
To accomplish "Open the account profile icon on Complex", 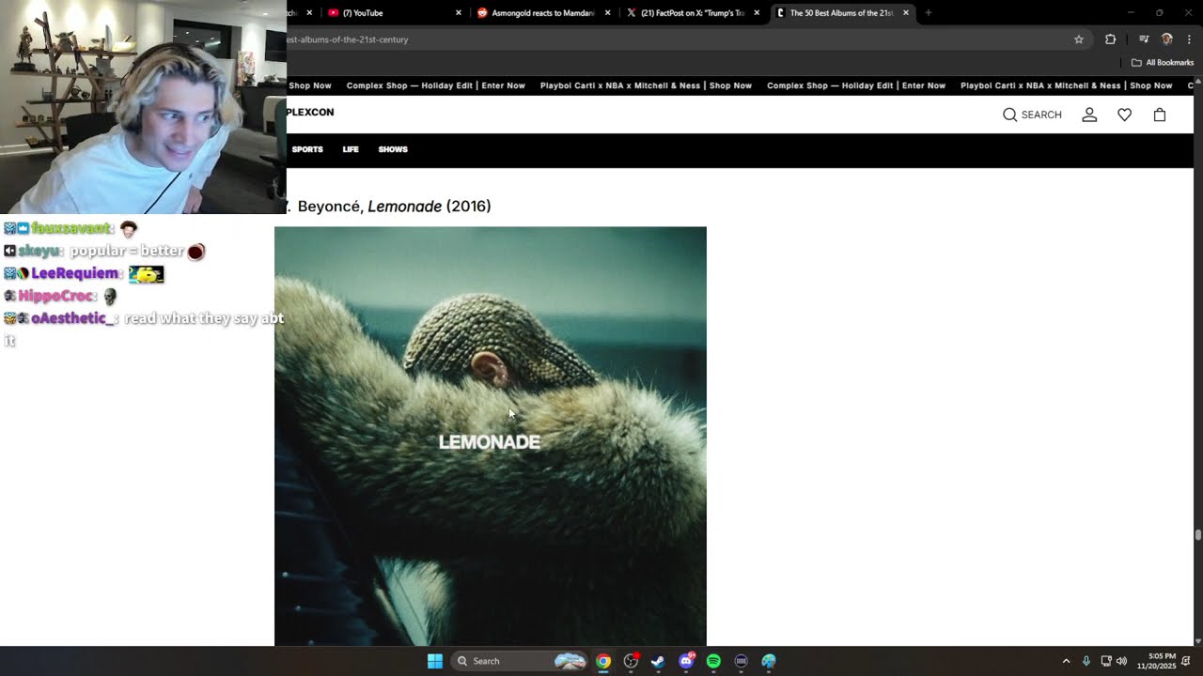I will pos(1089,115).
